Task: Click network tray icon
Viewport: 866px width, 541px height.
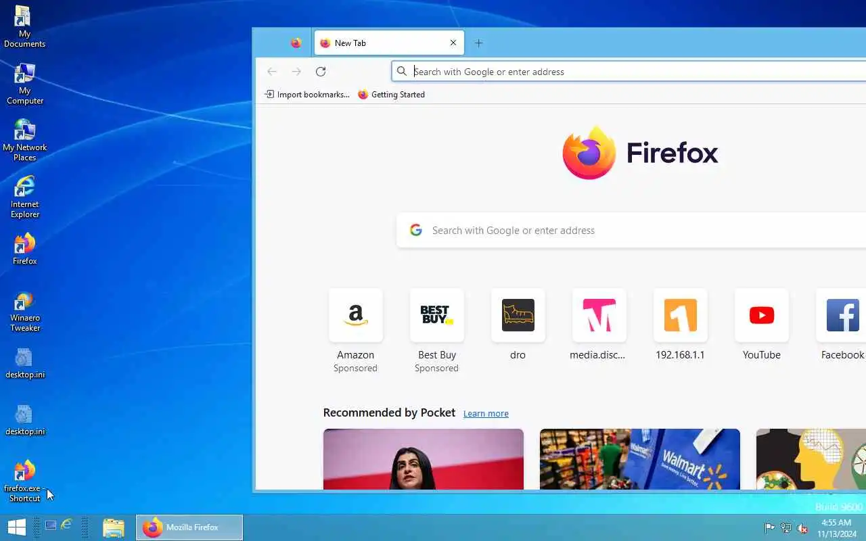Action: tap(785, 527)
